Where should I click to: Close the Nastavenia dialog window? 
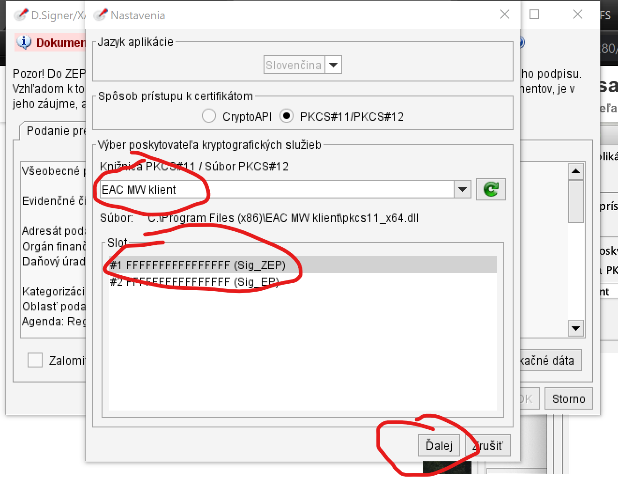(x=504, y=15)
